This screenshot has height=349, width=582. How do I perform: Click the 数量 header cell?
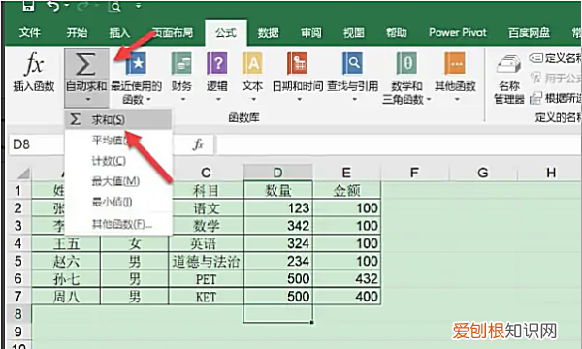[278, 191]
